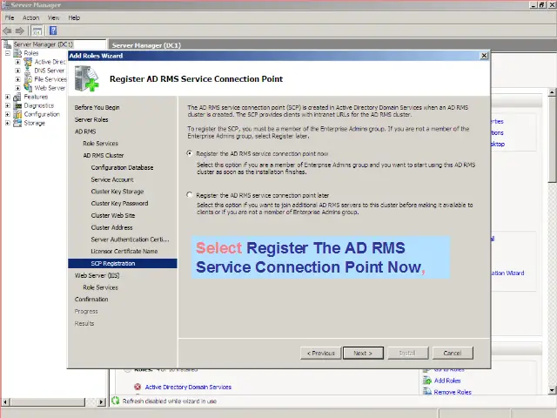
Task: Go to the Cluster Key Password step
Action: (x=119, y=203)
